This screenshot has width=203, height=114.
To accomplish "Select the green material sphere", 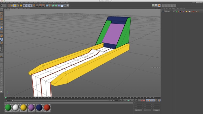I will coord(8,107).
